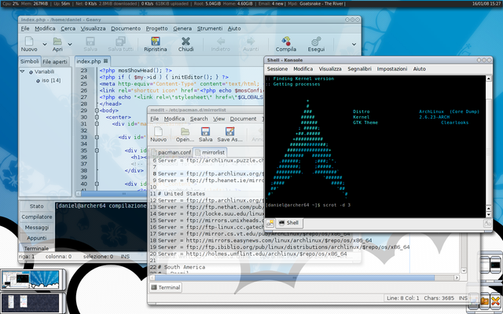Open the Impostazioni menu in Konsole

tap(392, 69)
